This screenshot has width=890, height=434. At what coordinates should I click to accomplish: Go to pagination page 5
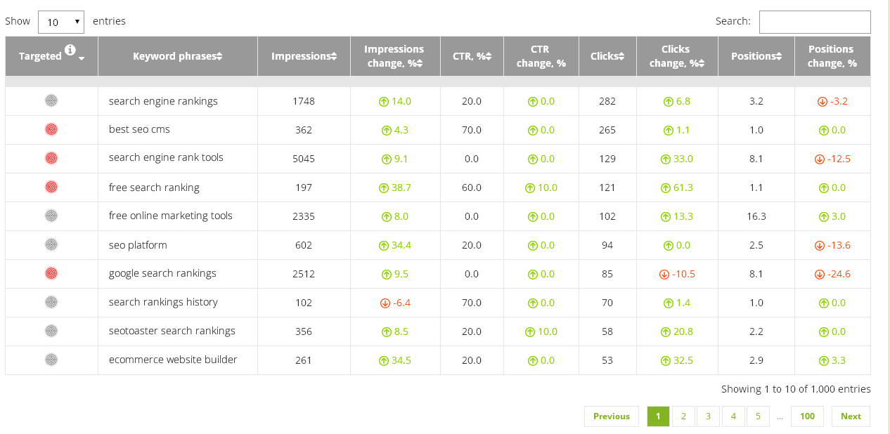pos(758,416)
